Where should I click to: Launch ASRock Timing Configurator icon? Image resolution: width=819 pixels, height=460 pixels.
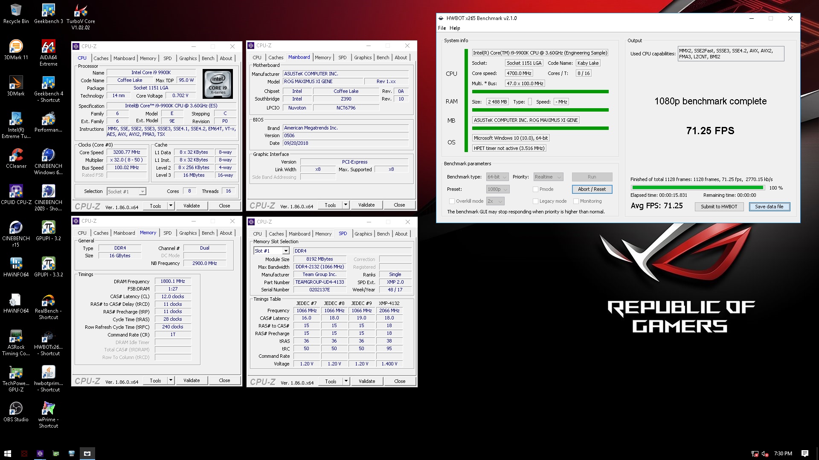tap(16, 343)
